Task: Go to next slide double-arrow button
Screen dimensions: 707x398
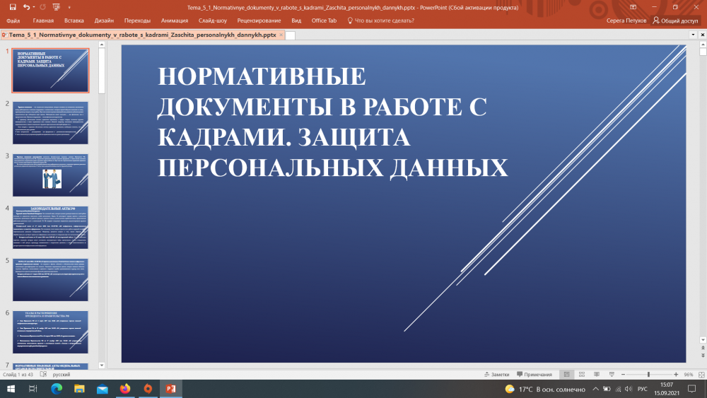Action: point(703,356)
